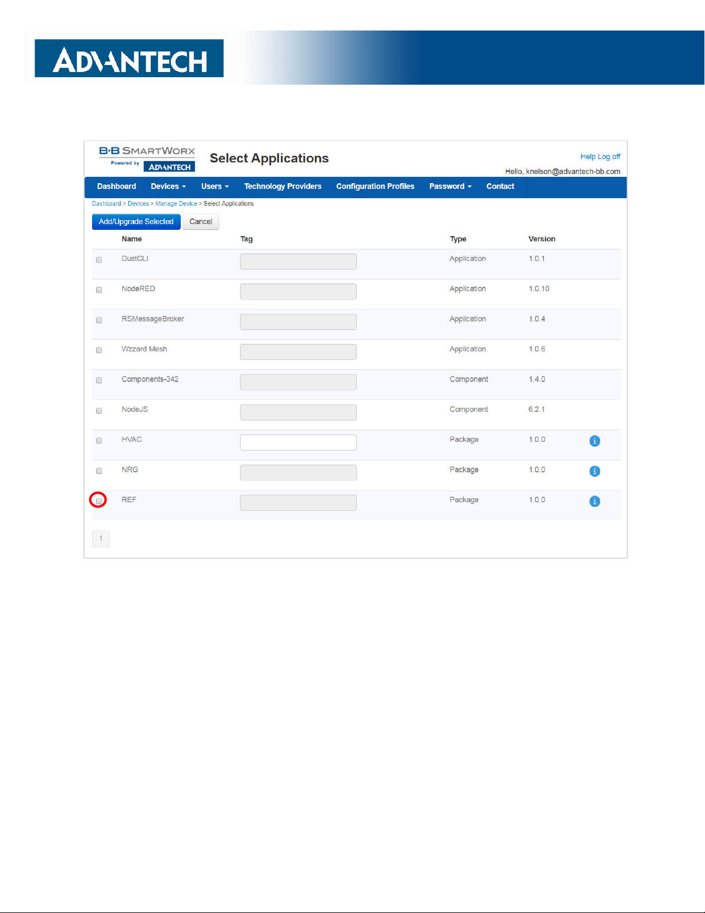
Task: Click the Name column header
Action: 132,239
